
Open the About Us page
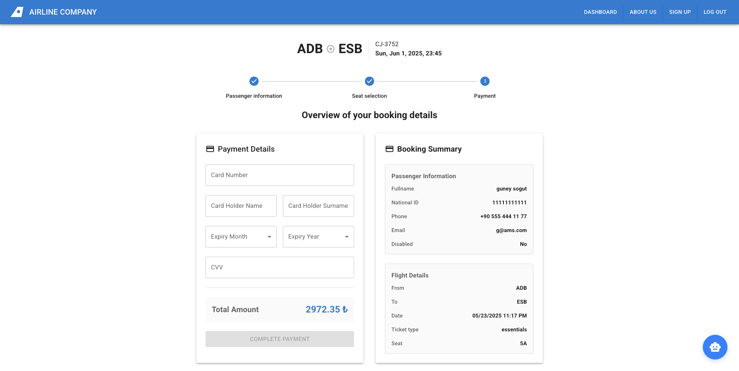(x=643, y=12)
